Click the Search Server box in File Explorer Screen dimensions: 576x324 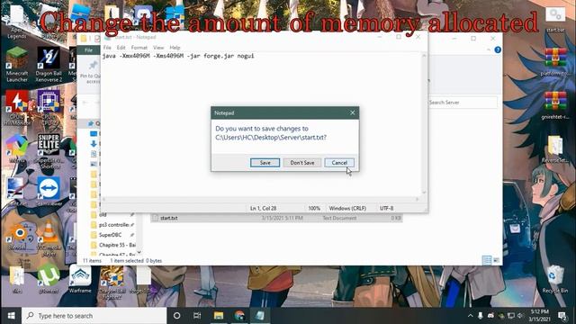(x=463, y=103)
